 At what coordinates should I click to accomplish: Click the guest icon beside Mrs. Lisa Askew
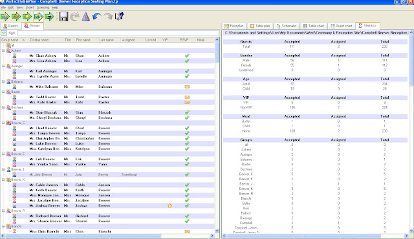pos(14,61)
